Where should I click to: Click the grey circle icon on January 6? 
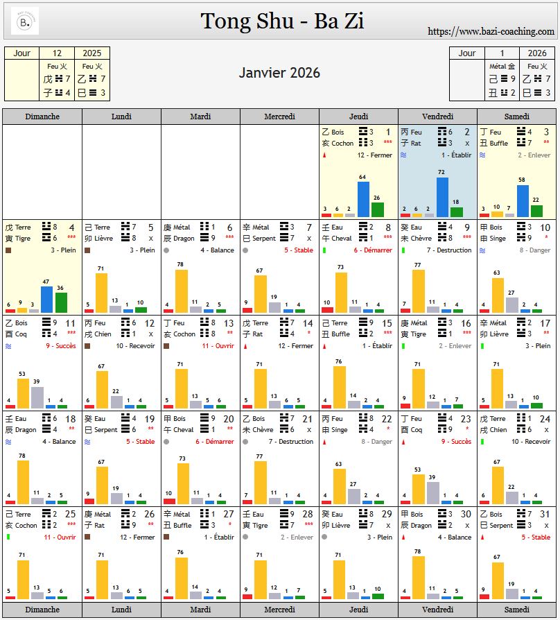click(x=166, y=250)
